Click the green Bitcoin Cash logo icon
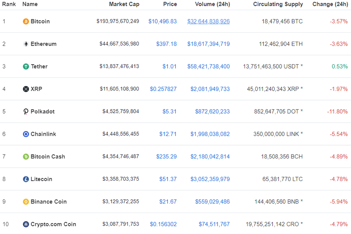The height and width of the screenshot is (234, 351). [x=26, y=157]
